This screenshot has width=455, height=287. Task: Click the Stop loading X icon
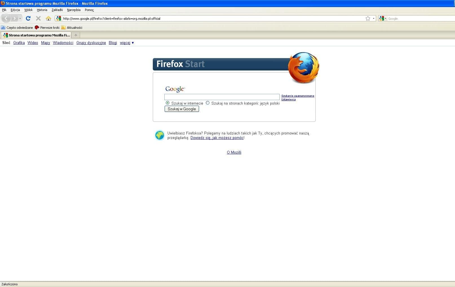point(38,18)
